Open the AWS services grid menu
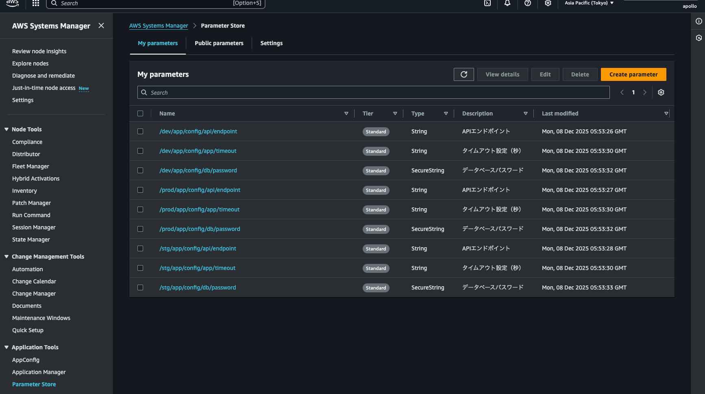The image size is (705, 394). point(36,3)
